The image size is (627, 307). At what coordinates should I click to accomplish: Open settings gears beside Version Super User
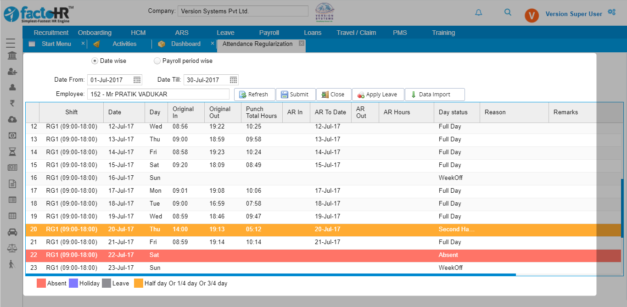[x=611, y=12]
